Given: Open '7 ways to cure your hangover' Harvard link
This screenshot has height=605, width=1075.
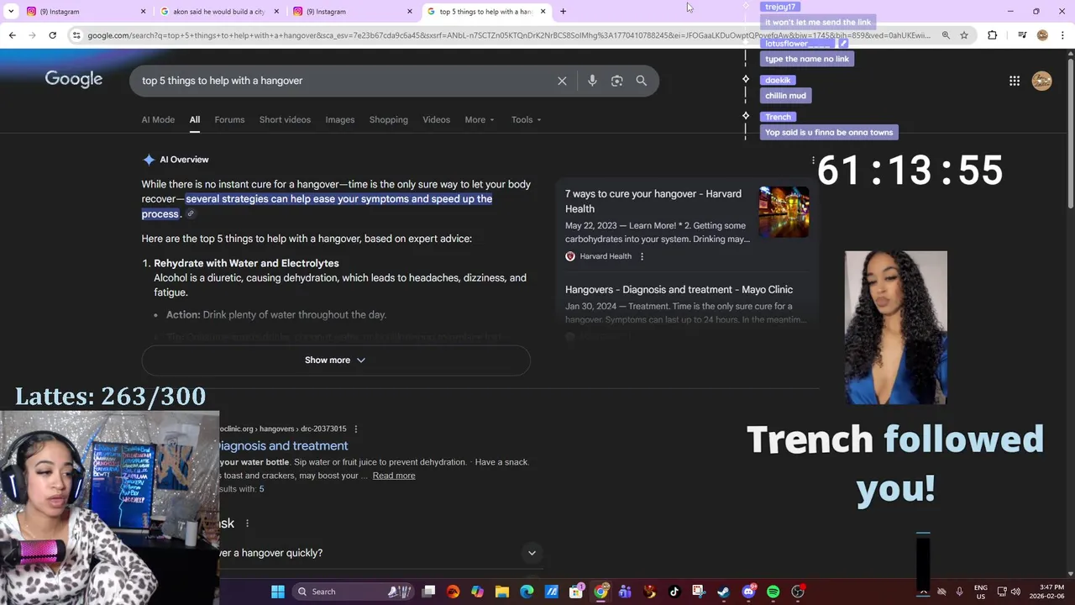Looking at the screenshot, I should [x=653, y=201].
